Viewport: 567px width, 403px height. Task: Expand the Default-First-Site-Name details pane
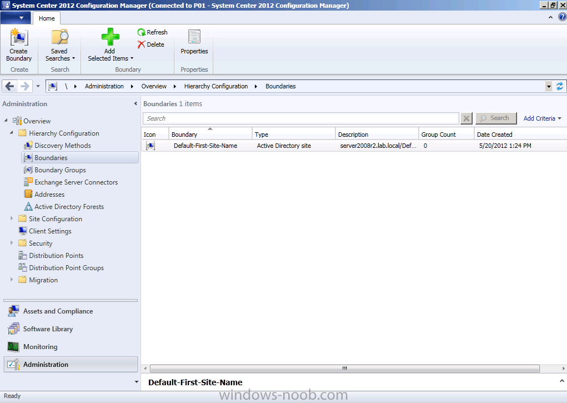coord(561,381)
